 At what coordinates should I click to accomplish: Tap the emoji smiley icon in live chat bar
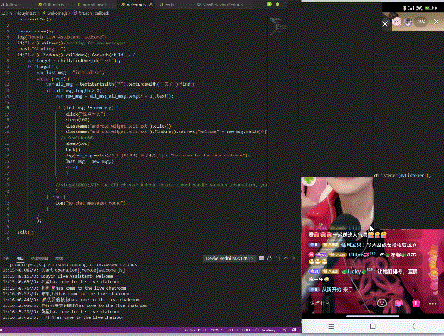382,303
